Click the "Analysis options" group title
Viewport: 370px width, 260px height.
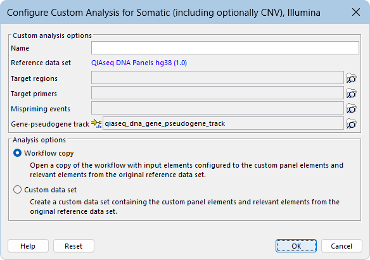click(39, 140)
